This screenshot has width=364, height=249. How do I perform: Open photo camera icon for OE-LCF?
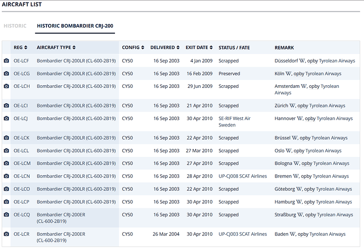point(6,61)
